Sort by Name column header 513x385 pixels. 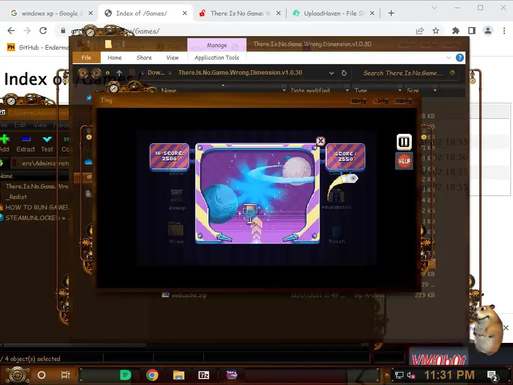[x=169, y=90]
